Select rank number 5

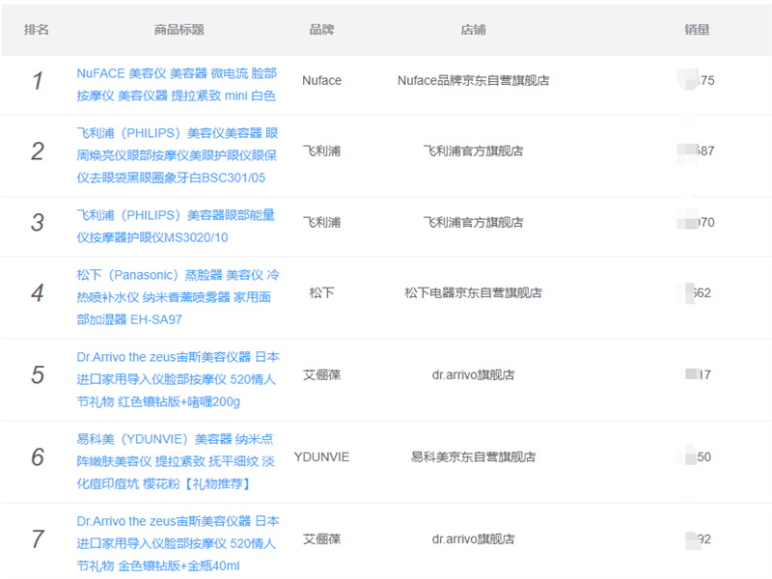click(x=38, y=375)
